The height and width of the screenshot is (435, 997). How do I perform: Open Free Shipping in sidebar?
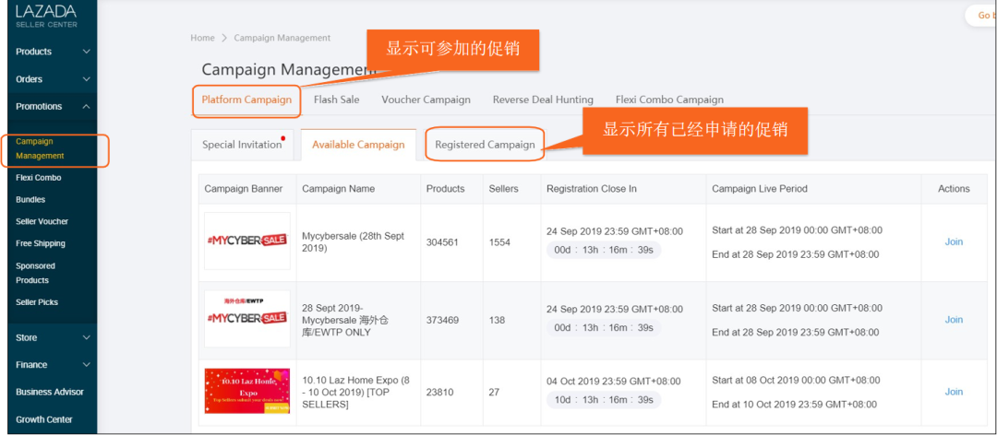click(x=41, y=243)
